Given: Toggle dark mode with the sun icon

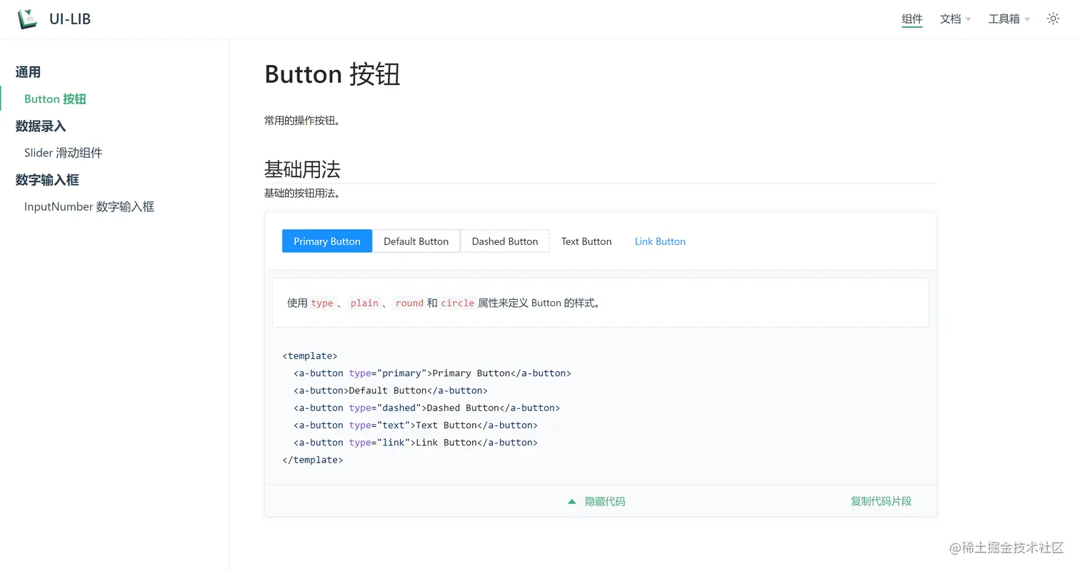Looking at the screenshot, I should tap(1053, 19).
